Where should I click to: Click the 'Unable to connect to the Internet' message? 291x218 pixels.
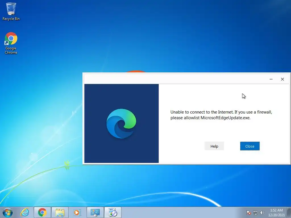tap(221, 115)
